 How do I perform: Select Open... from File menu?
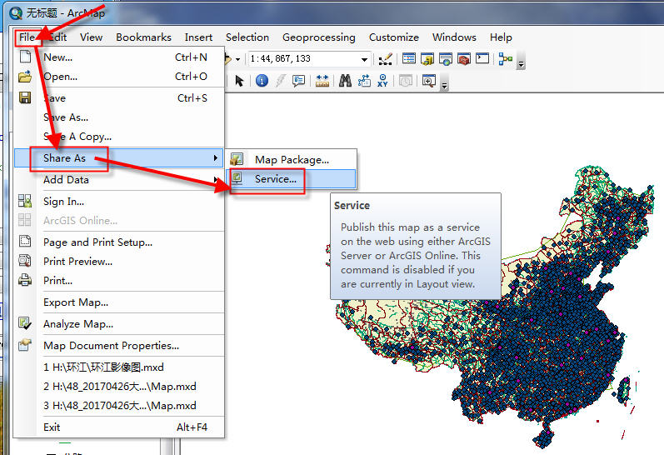[119, 77]
